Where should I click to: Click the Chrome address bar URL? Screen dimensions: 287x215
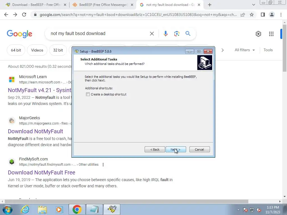[x=138, y=15]
